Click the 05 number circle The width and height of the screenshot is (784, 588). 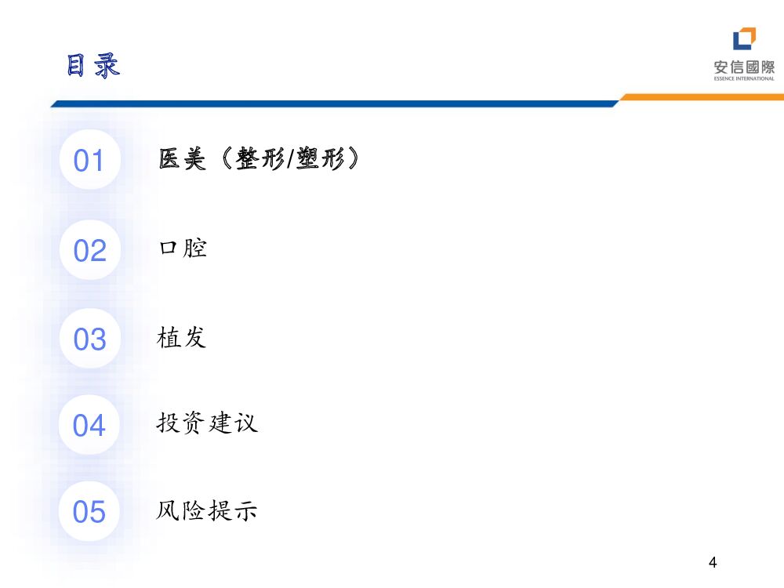click(x=89, y=512)
